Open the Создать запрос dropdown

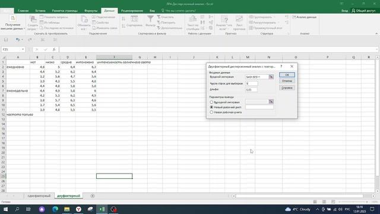[x=33, y=23]
